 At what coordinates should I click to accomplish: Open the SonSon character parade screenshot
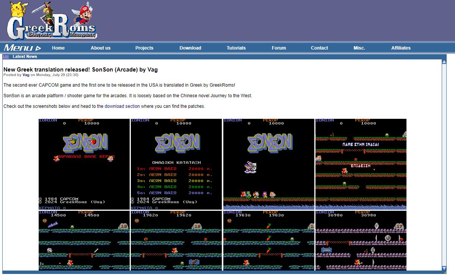(x=269, y=164)
